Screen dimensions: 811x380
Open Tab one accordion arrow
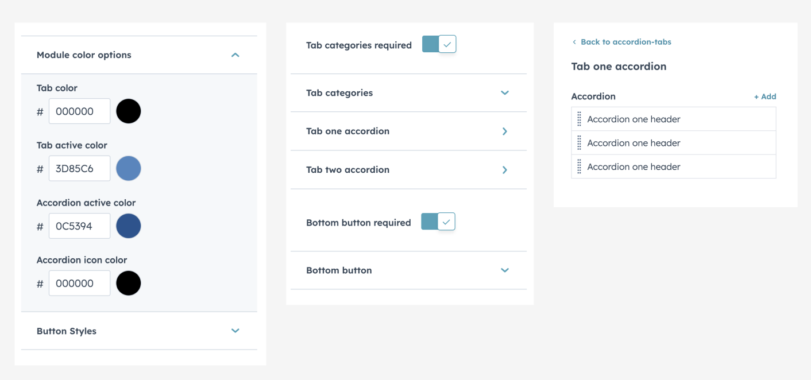point(505,131)
